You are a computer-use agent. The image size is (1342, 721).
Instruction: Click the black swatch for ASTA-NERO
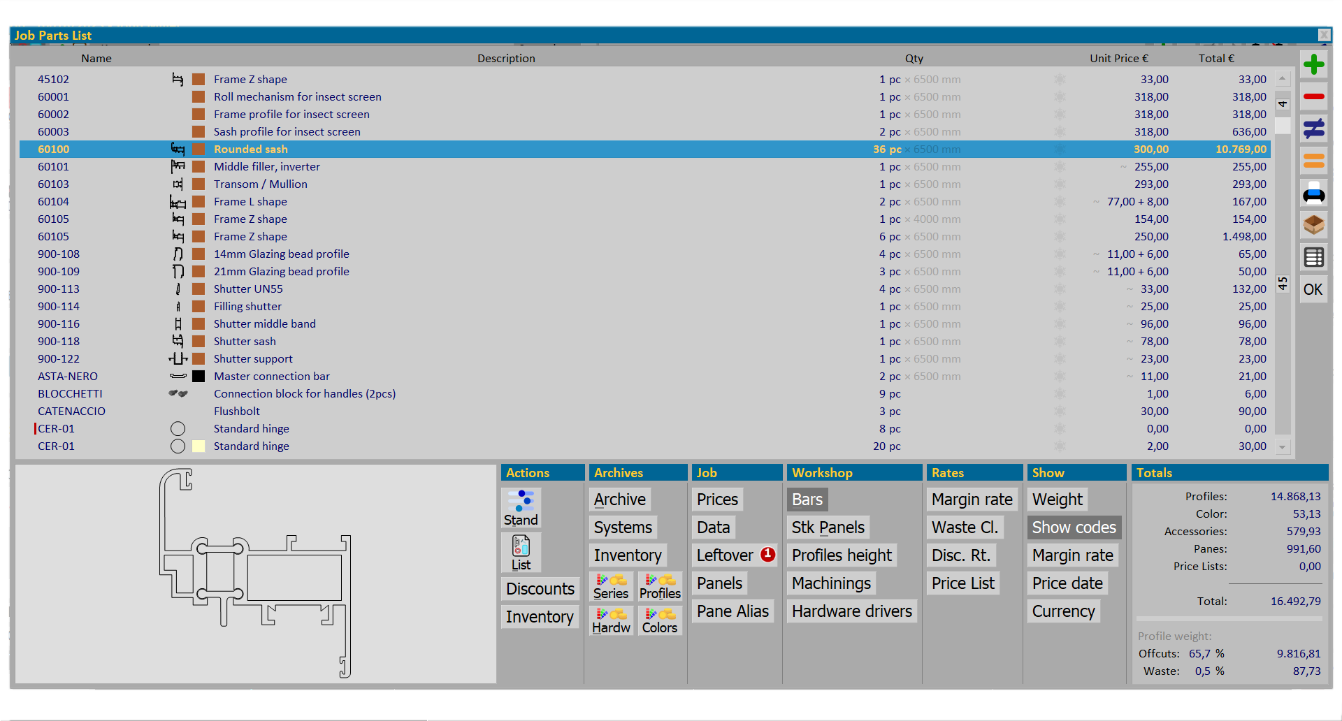pyautogui.click(x=199, y=377)
